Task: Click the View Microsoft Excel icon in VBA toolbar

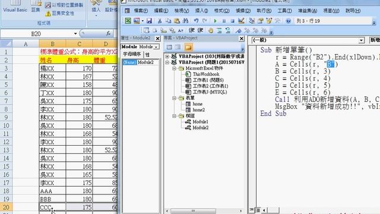Action: [128, 21]
